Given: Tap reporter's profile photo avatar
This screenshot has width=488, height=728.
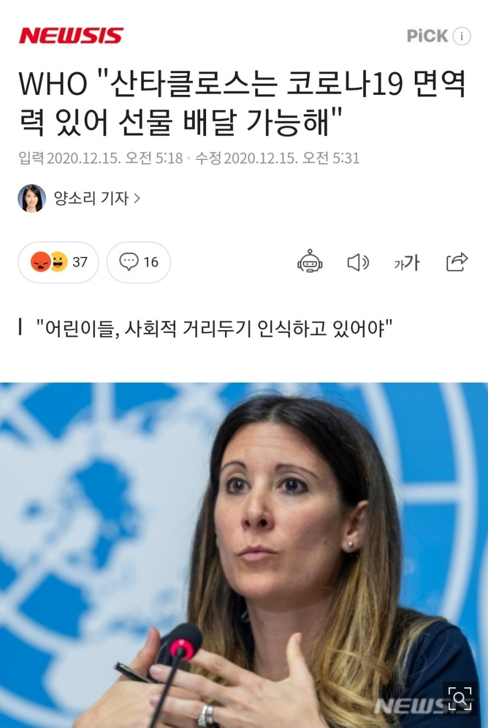Looking at the screenshot, I should [x=32, y=198].
